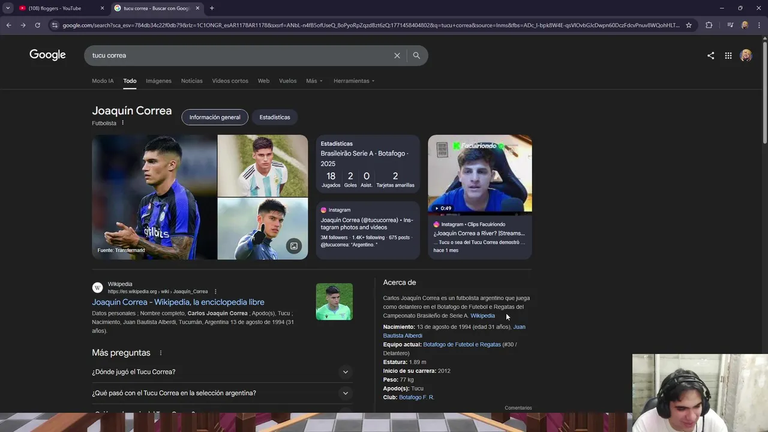The height and width of the screenshot is (432, 768).
Task: Open Chrome profile avatar in toolbar
Action: 745,25
